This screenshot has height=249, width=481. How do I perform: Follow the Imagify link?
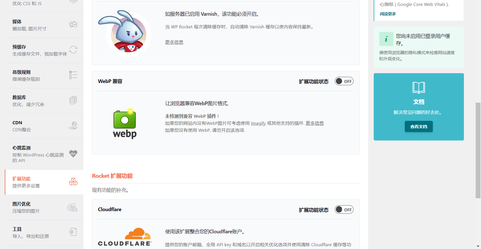pos(258,123)
